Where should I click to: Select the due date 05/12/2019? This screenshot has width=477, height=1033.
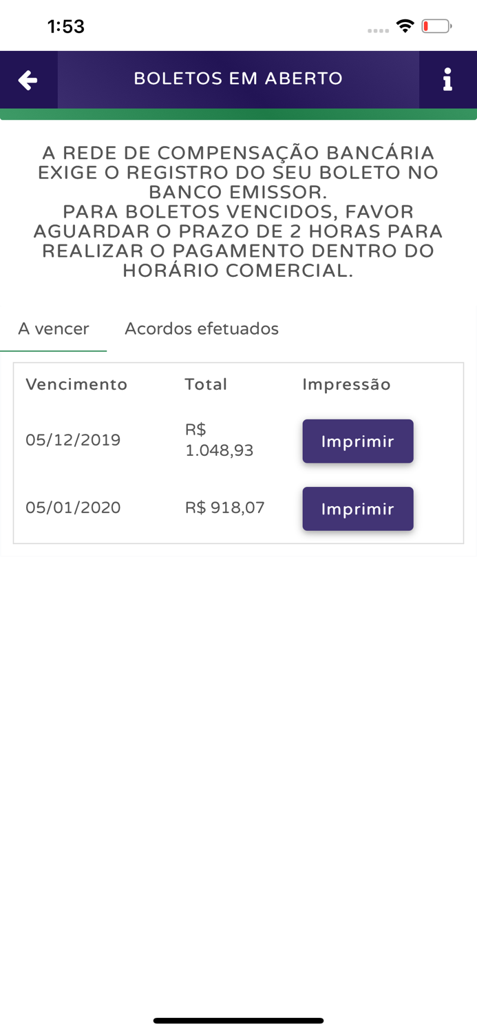coord(73,439)
